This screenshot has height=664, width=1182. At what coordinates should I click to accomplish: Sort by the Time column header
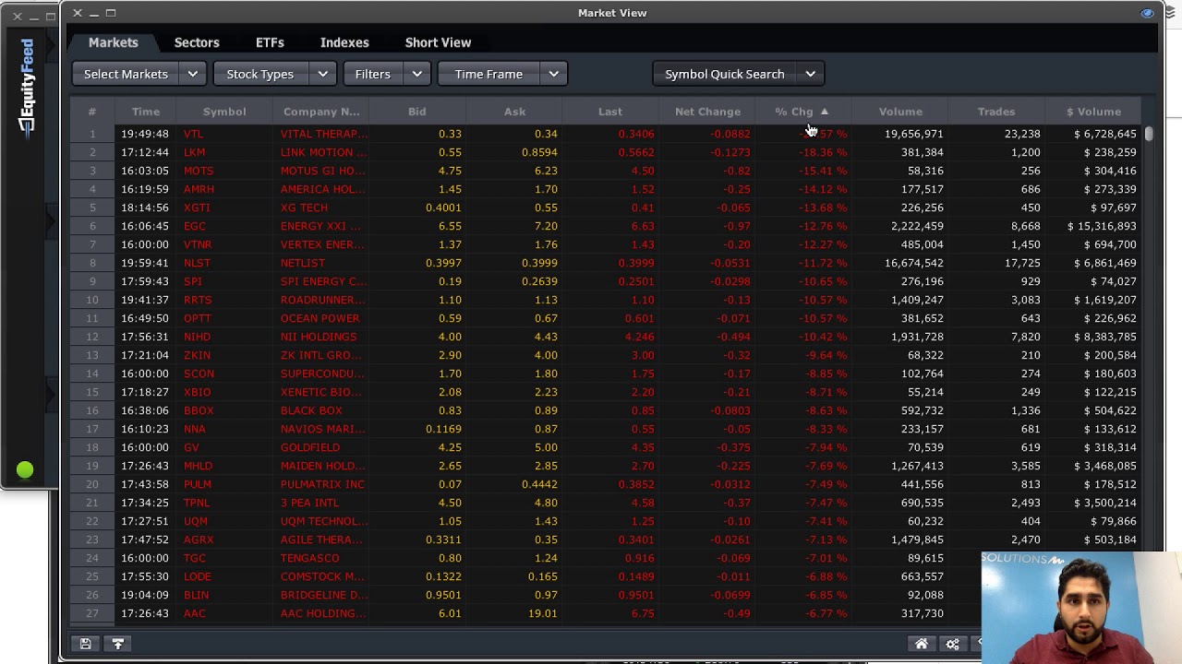point(146,112)
